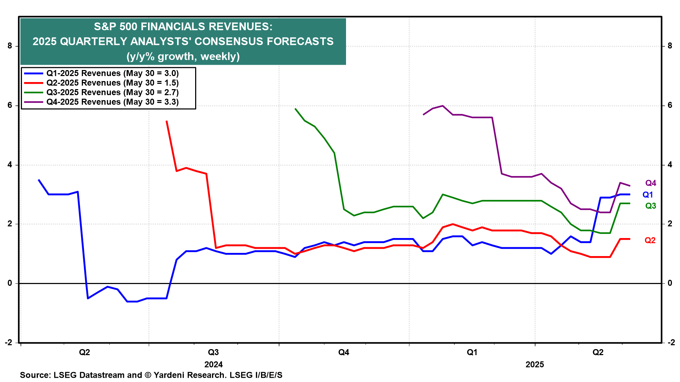Click the Q4 label on the x-axis
Image resolution: width=680 pixels, height=382 pixels.
coord(344,353)
